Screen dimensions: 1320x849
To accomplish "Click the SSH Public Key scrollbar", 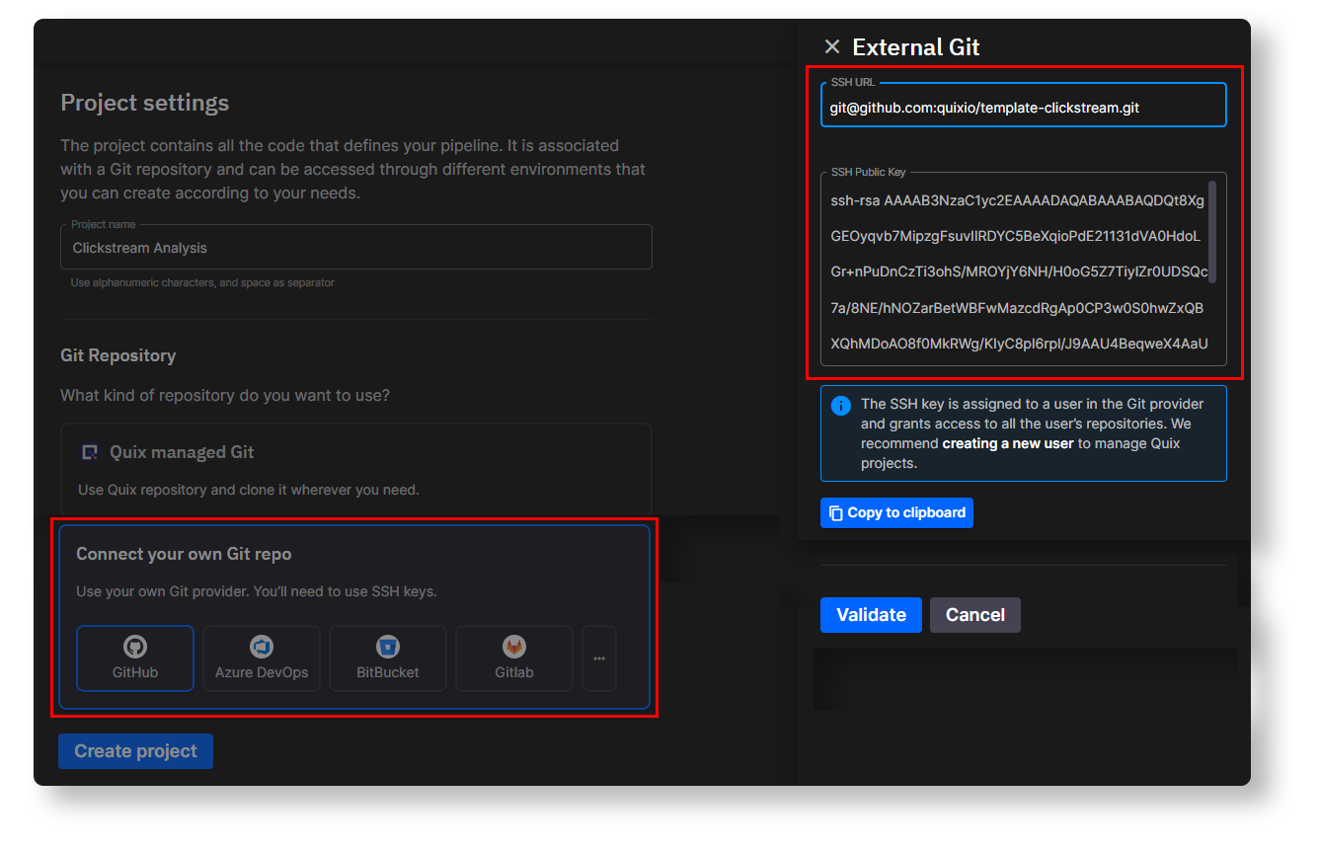I will click(x=1212, y=232).
